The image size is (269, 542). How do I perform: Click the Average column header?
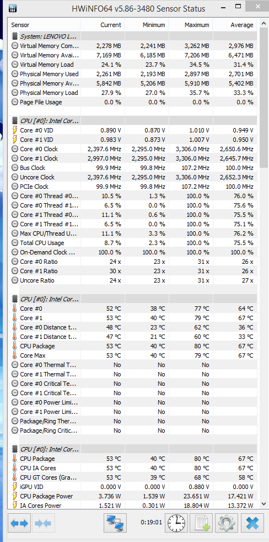[235, 25]
